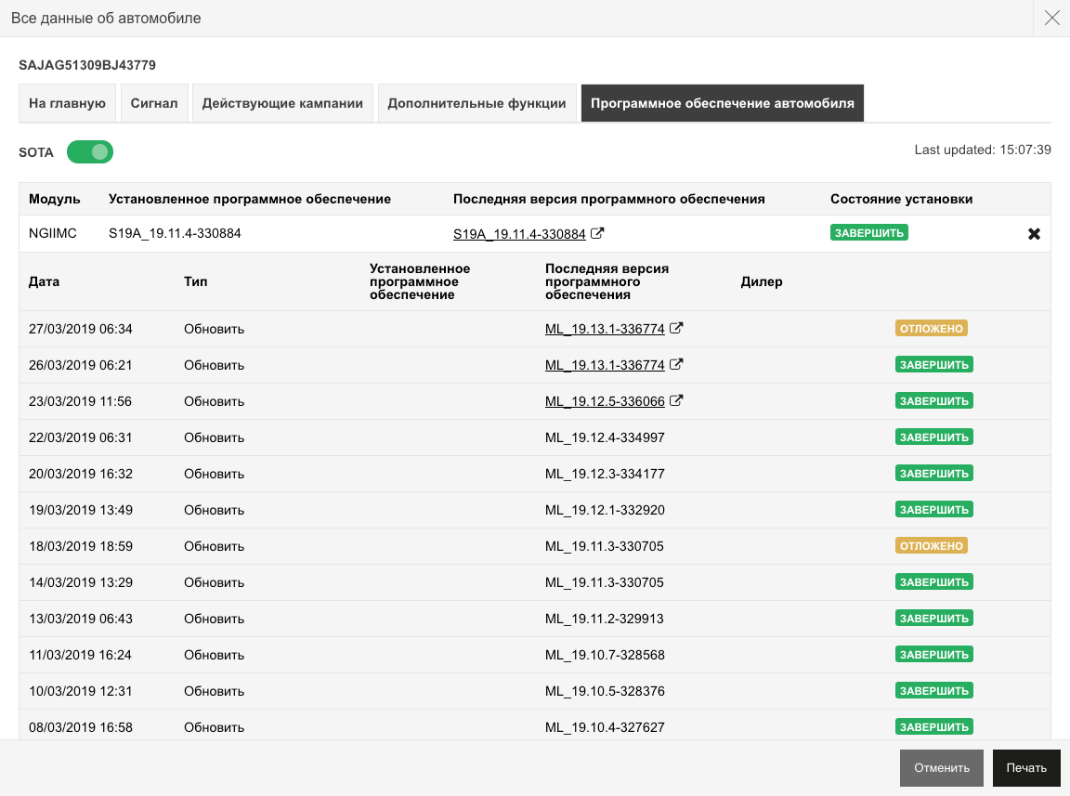Click Обновить in the 20/03/2019 16:32 row

point(214,474)
